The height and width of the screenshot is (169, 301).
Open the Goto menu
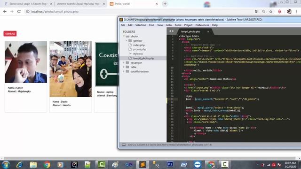pyautogui.click(x=169, y=25)
